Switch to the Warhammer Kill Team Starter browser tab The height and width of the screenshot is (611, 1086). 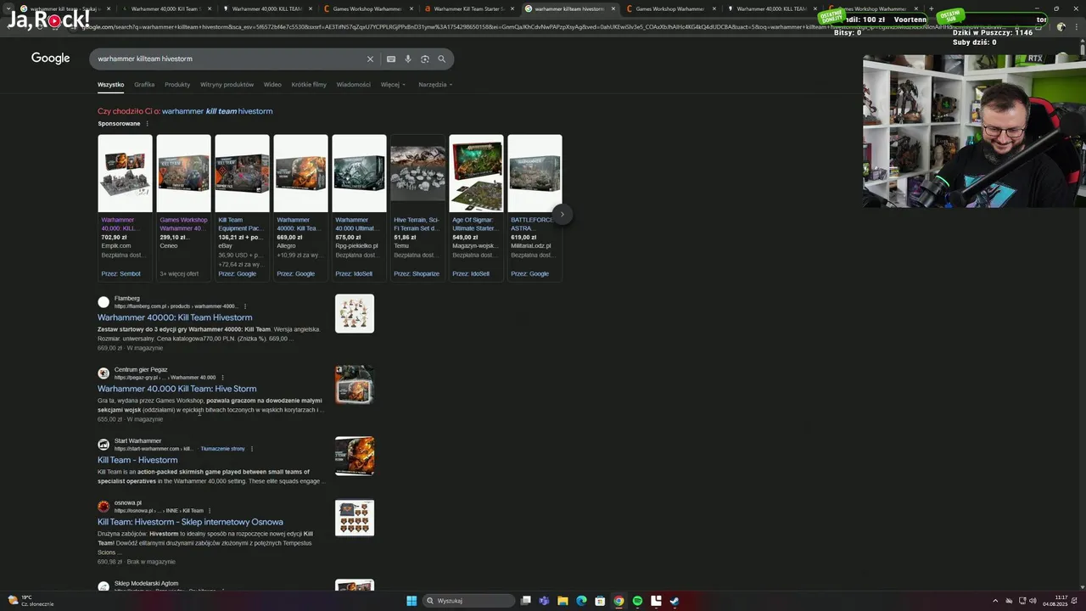[x=468, y=8]
